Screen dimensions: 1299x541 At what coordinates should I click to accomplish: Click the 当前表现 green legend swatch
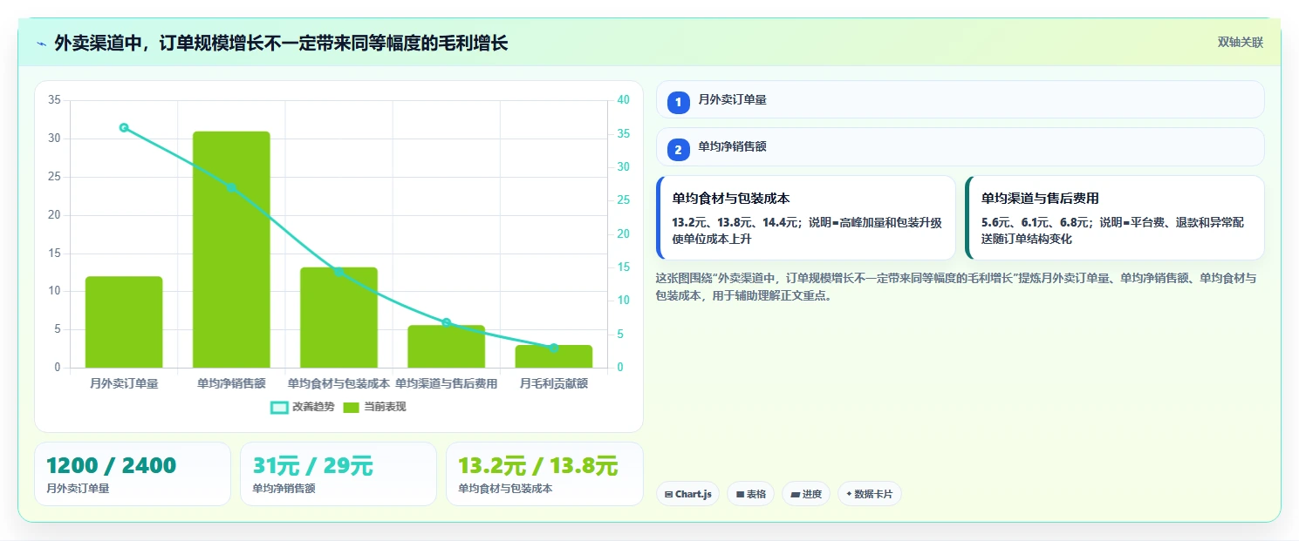(x=352, y=408)
